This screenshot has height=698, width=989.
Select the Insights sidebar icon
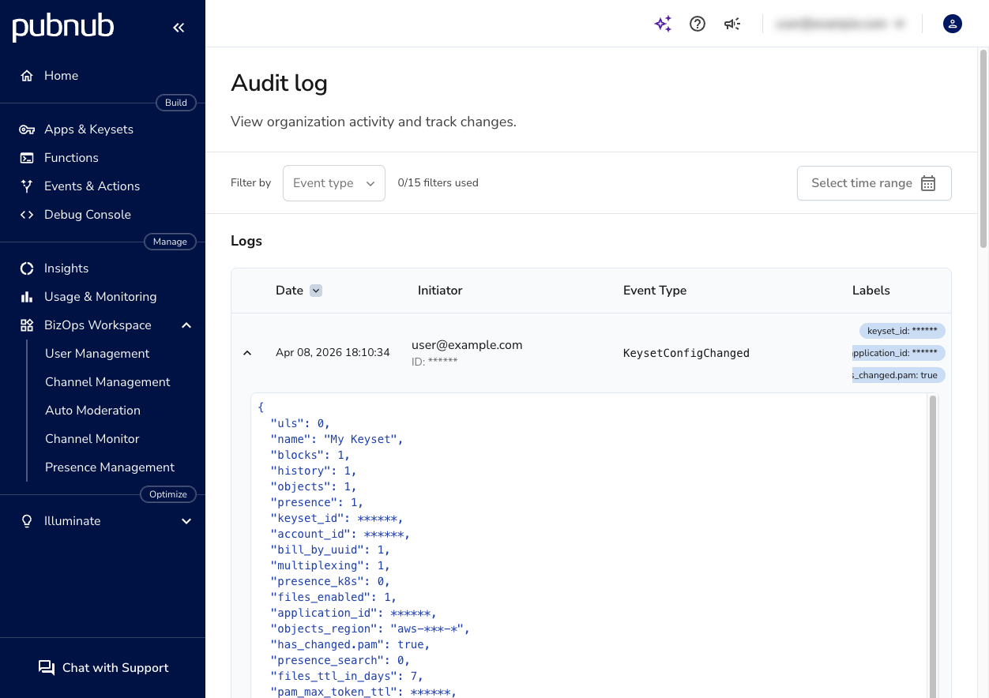pos(26,268)
